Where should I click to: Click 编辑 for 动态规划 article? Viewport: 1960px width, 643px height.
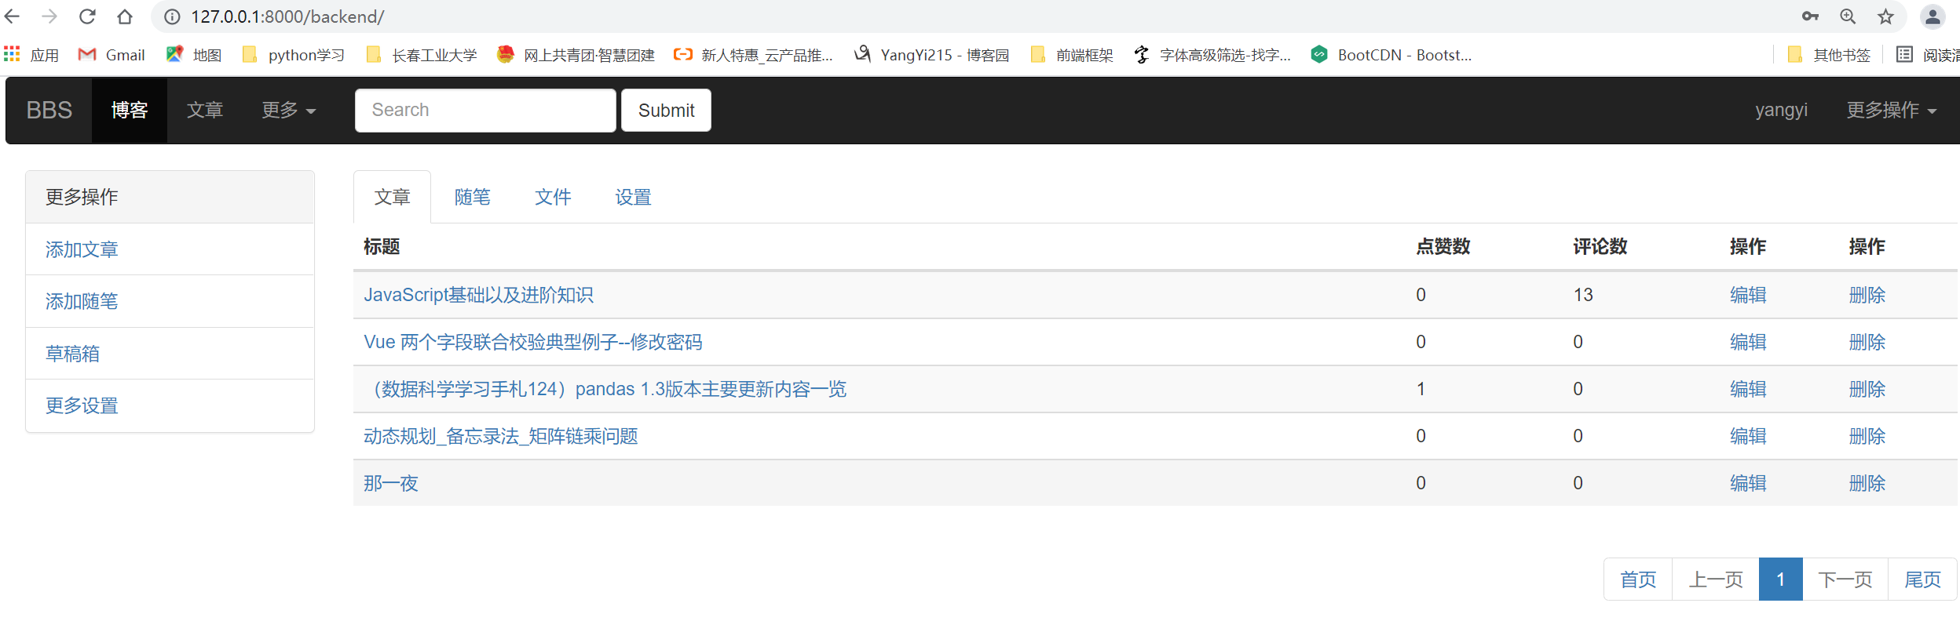coord(1748,436)
